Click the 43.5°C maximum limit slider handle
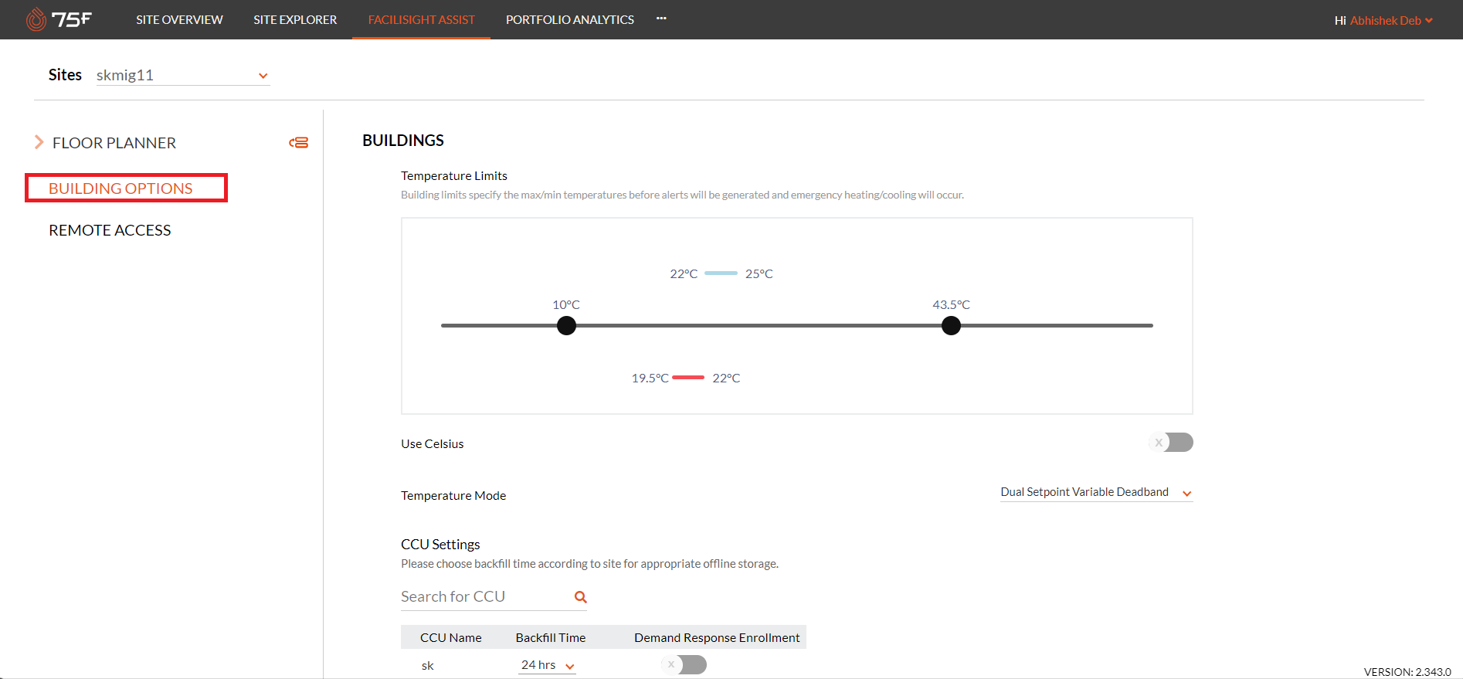This screenshot has height=679, width=1463. click(951, 326)
